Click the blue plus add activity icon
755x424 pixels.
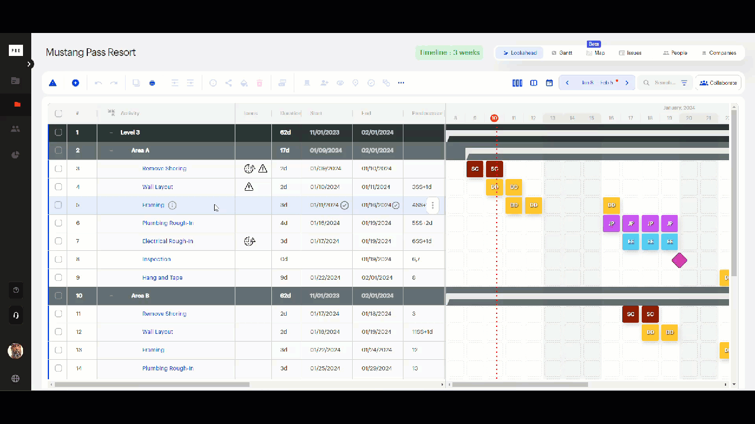click(75, 83)
